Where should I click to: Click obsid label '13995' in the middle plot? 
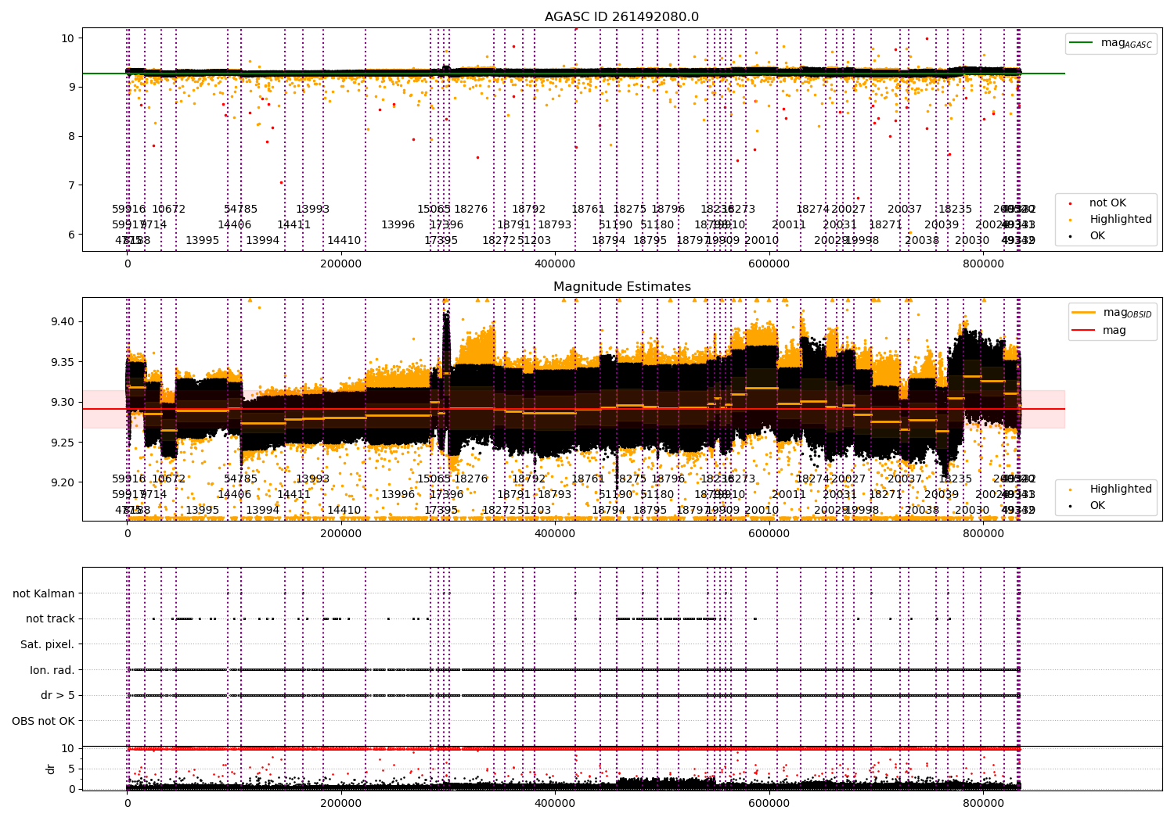(203, 511)
